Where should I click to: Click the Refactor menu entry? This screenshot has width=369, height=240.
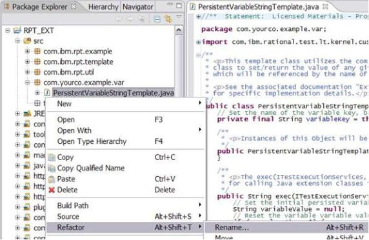(x=126, y=228)
